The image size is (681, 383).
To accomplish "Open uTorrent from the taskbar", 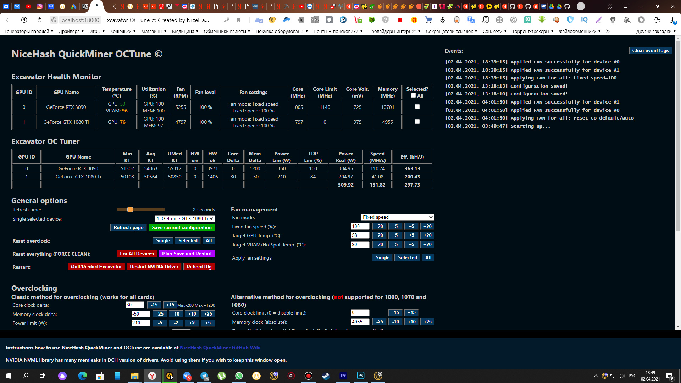I will [x=222, y=376].
